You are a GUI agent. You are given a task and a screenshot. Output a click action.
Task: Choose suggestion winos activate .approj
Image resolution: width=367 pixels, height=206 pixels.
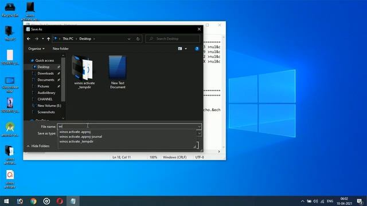75,132
